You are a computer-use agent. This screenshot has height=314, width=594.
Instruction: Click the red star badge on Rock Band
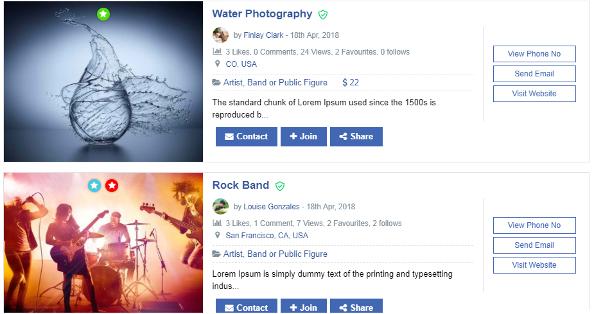coord(112,186)
